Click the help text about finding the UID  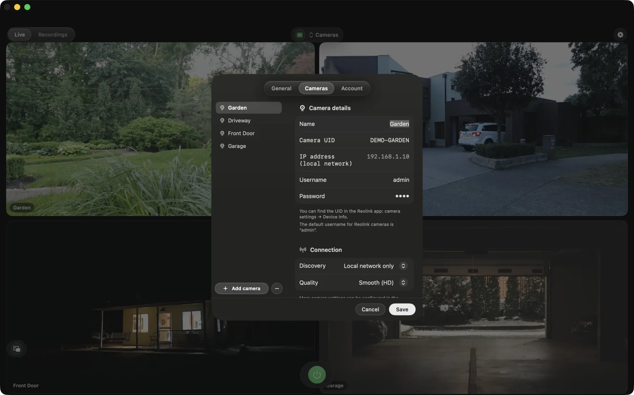tap(350, 214)
